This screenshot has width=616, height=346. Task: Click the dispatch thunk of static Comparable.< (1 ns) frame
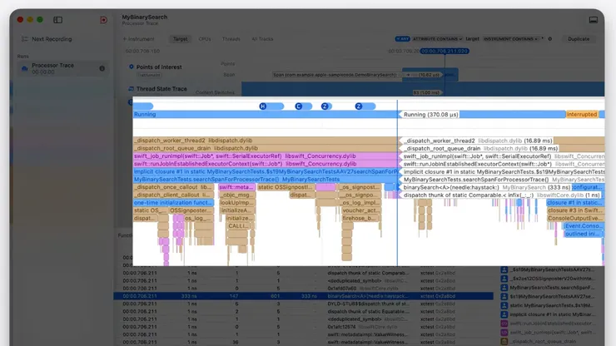(x=502, y=195)
